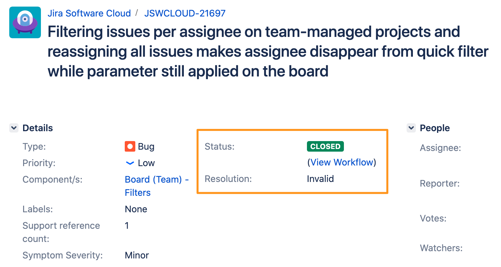Viewport: 501px width, 267px height.
Task: Click the Low priority chevron icon
Action: [130, 163]
